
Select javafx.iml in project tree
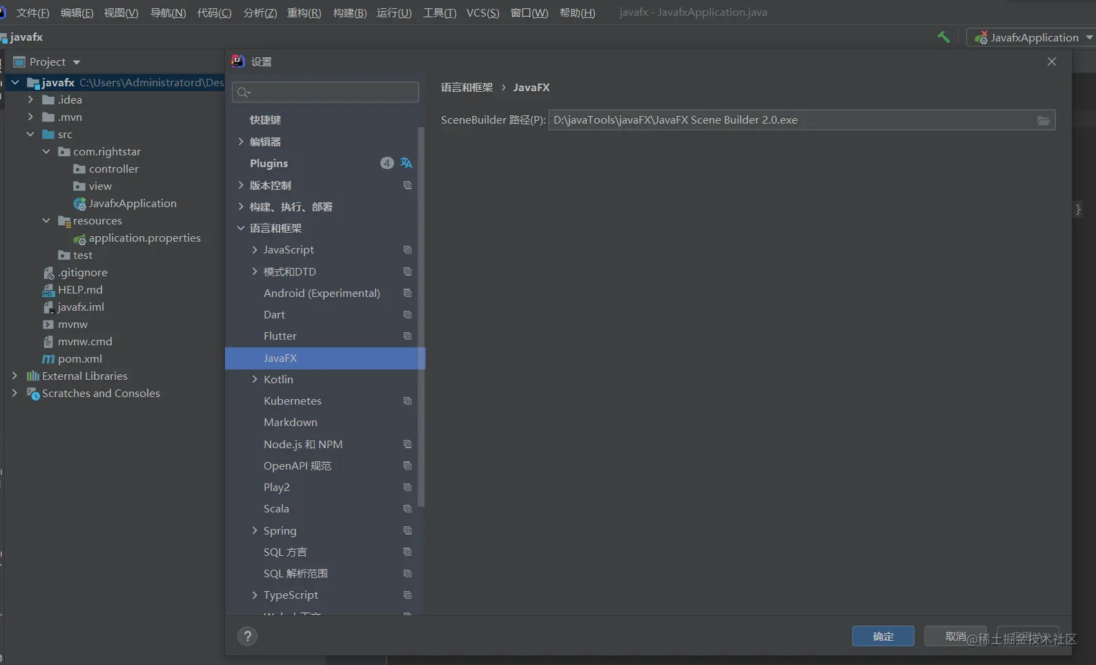point(81,307)
